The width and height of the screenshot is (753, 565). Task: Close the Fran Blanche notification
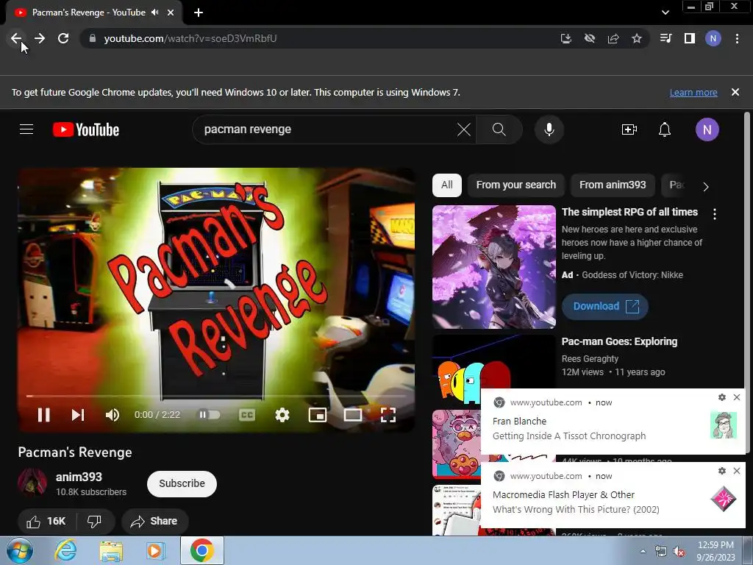tap(737, 397)
